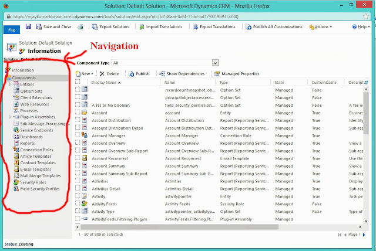
Task: Click the horizontal scrollbar thumb
Action: pyautogui.click(x=180, y=226)
